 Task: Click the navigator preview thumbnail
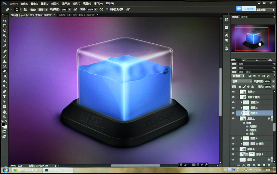pyautogui.click(x=253, y=38)
